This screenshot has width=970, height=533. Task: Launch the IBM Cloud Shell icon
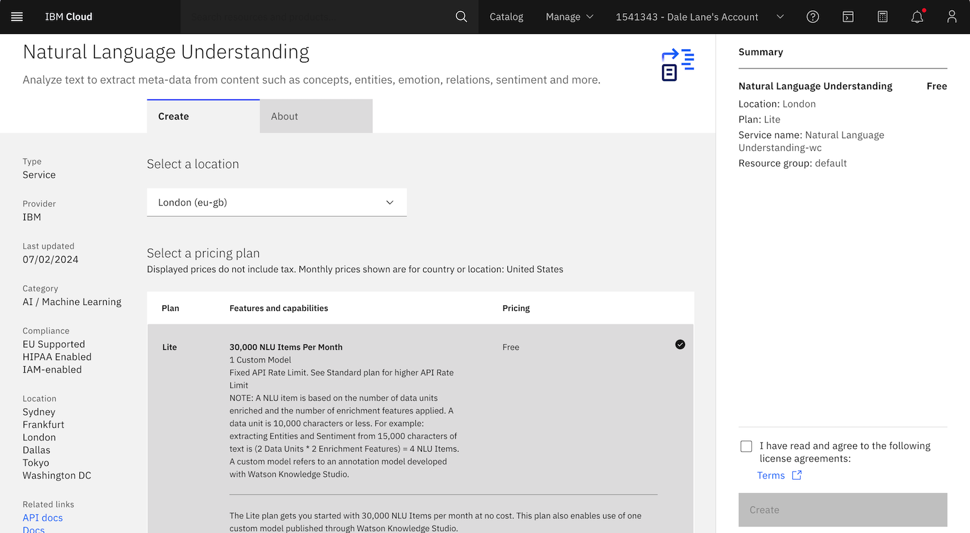[x=848, y=17]
